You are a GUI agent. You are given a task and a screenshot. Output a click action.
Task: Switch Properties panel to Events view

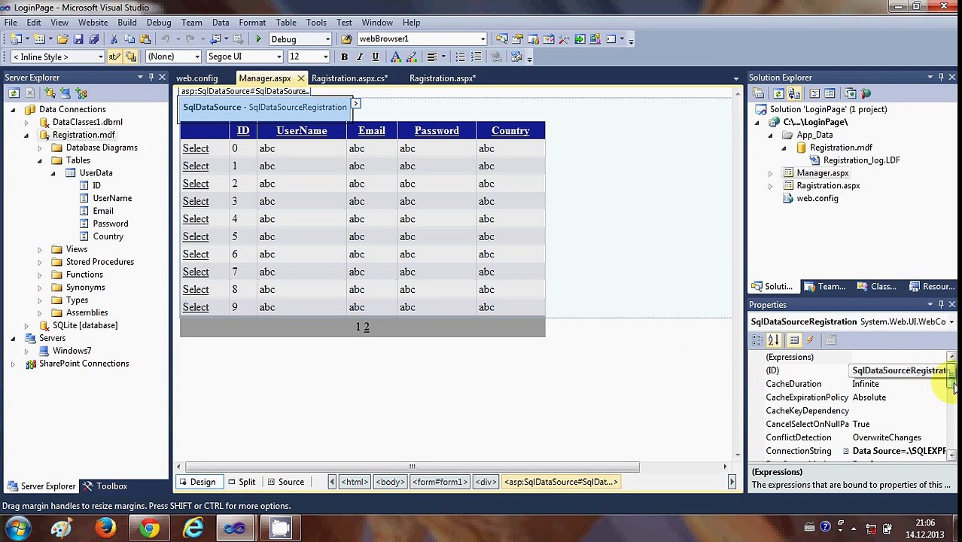[x=810, y=340]
